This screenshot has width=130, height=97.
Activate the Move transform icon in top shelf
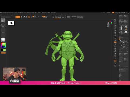[x=22, y=17]
